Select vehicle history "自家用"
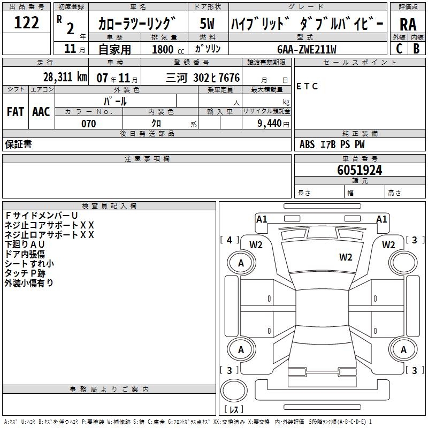Screen dimensions: 428x428 pyautogui.click(x=114, y=49)
